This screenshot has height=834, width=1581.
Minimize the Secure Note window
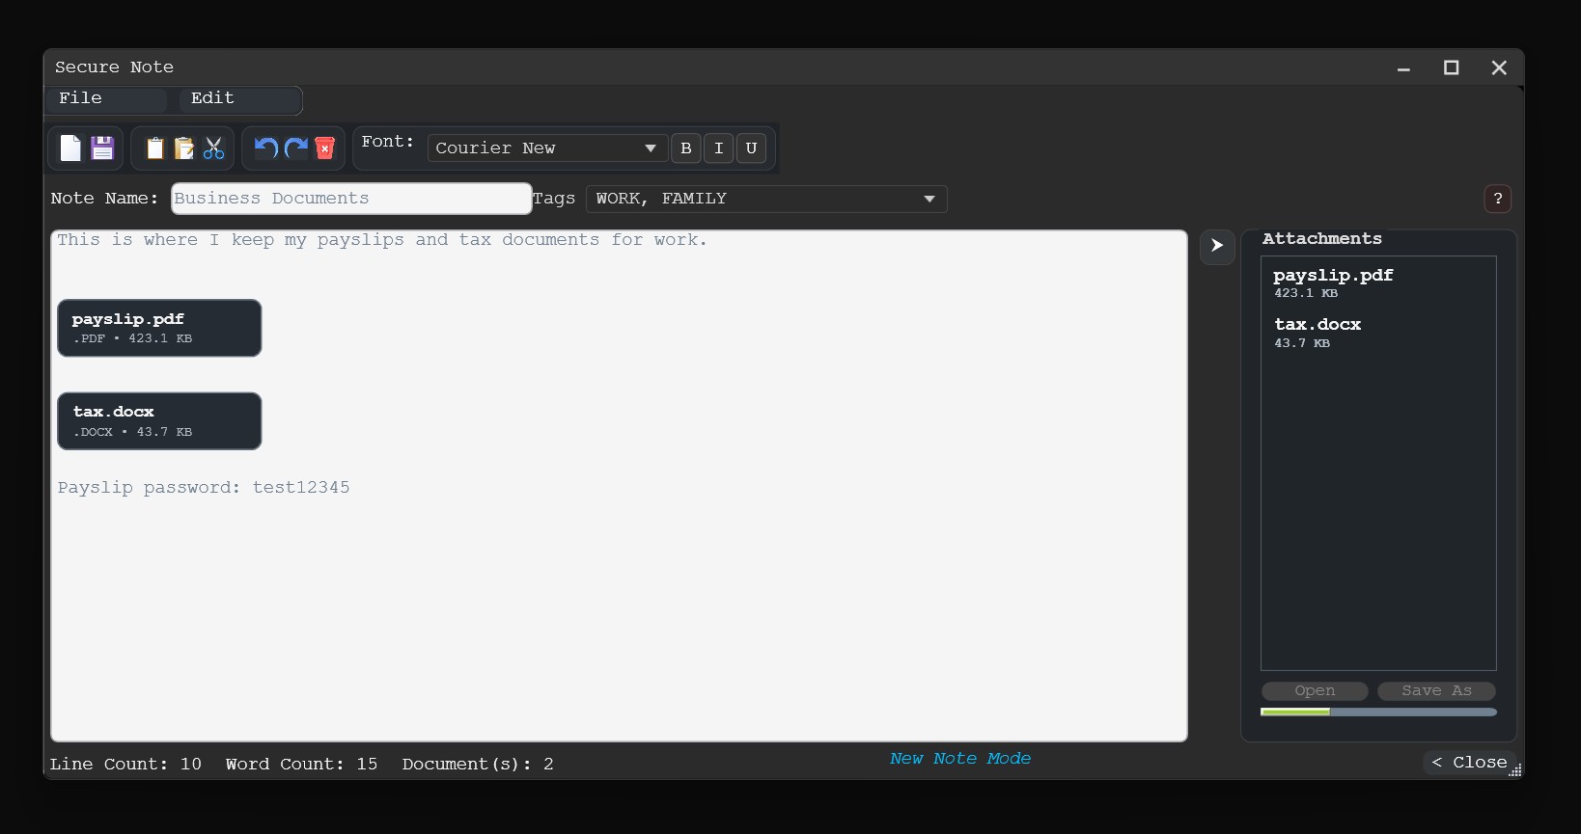pyautogui.click(x=1403, y=67)
